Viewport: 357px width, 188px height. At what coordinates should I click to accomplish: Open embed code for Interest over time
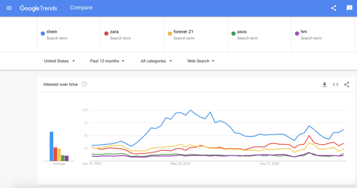click(336, 85)
